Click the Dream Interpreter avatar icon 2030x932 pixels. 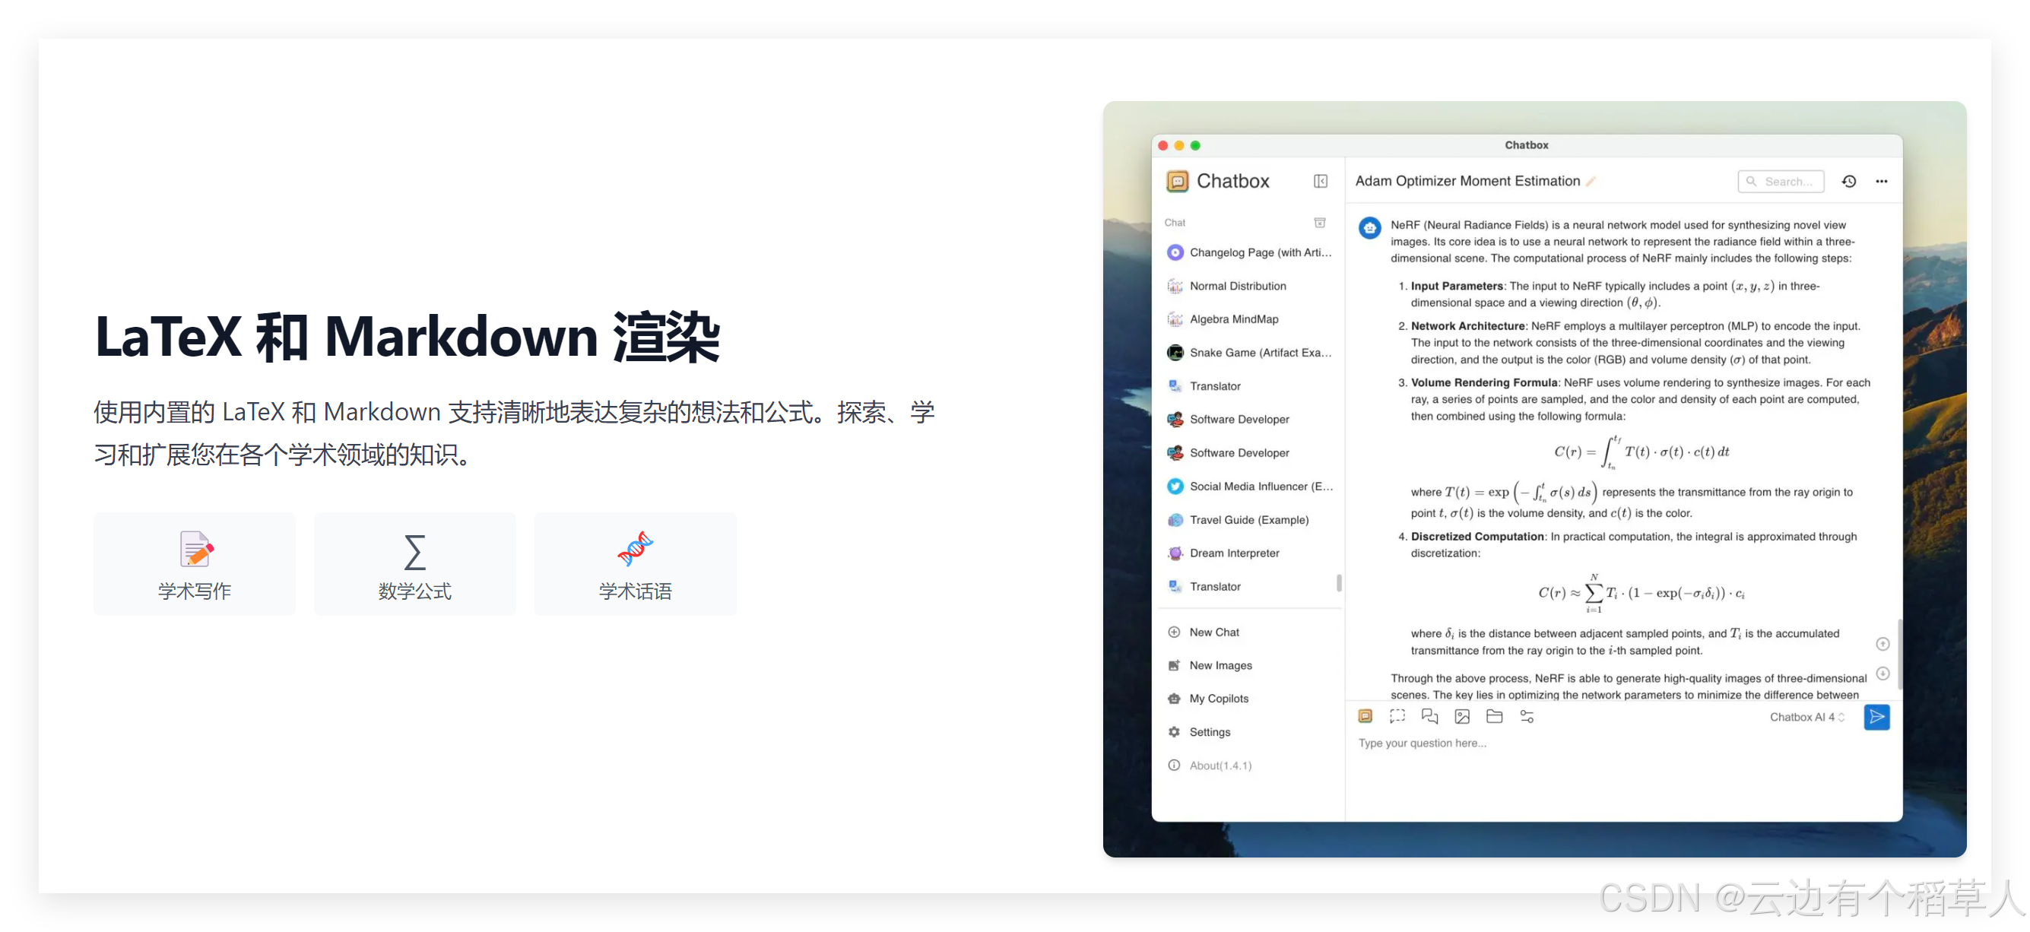(1174, 553)
